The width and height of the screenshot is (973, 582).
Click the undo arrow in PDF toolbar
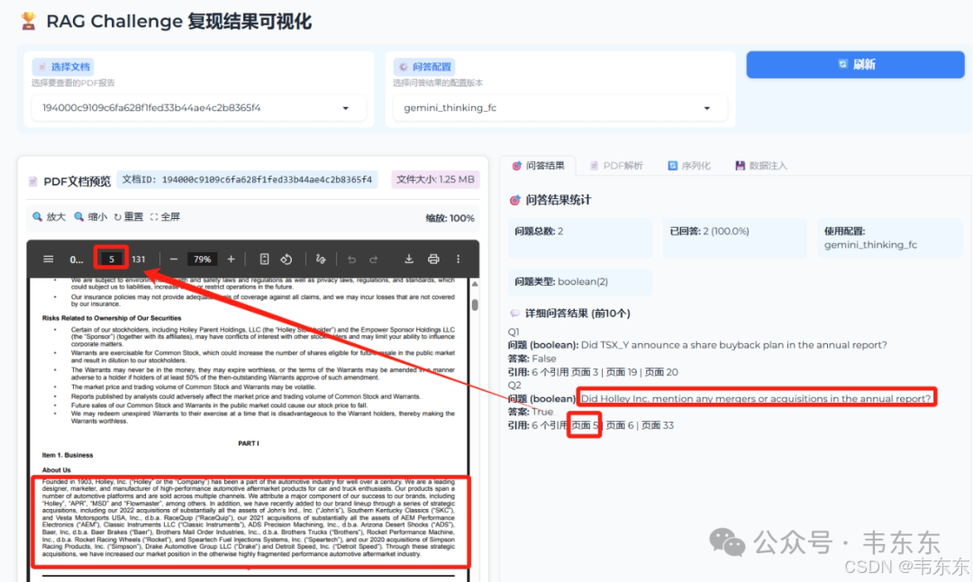(x=352, y=259)
